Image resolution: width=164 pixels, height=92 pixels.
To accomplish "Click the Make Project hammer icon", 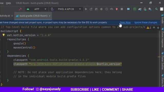I will click(20, 9).
